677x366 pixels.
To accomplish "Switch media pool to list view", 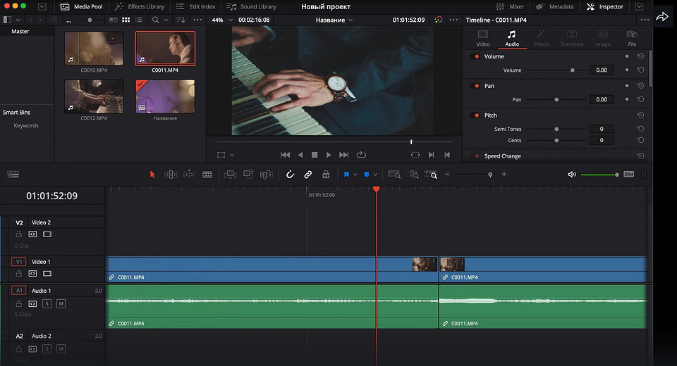I will 139,20.
